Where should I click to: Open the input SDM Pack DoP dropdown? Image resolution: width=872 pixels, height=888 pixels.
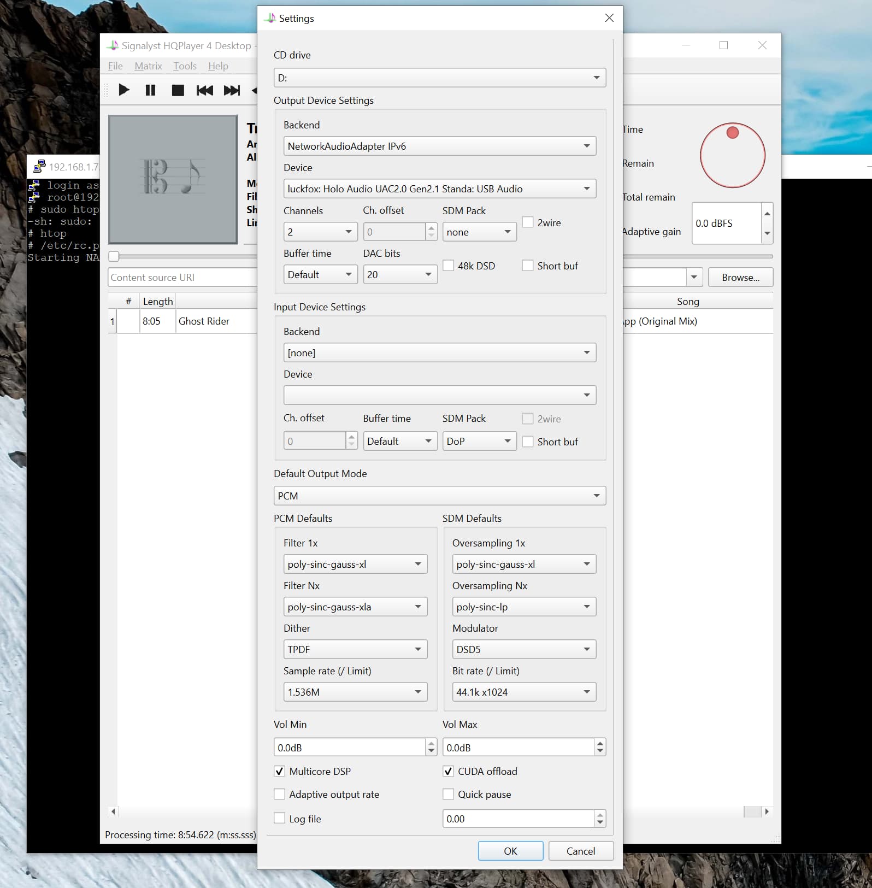(479, 441)
